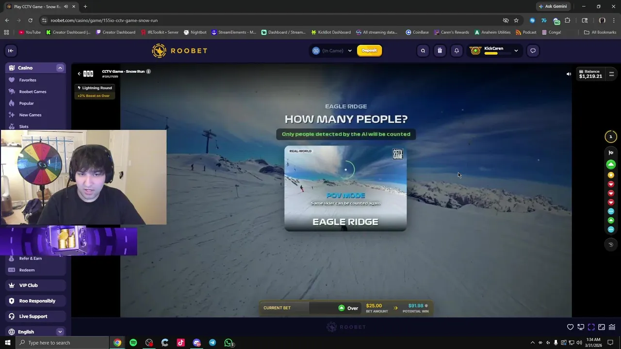Viewport: 621px width, 349px height.
Task: Collapse the Roobet sidebar with arrow icon
Action: pos(11,50)
